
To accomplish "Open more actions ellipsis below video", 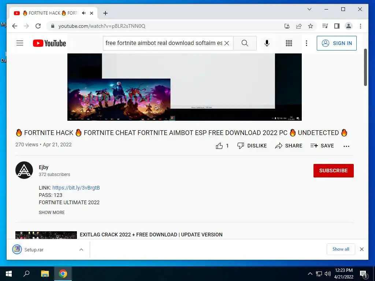I will coord(346,146).
